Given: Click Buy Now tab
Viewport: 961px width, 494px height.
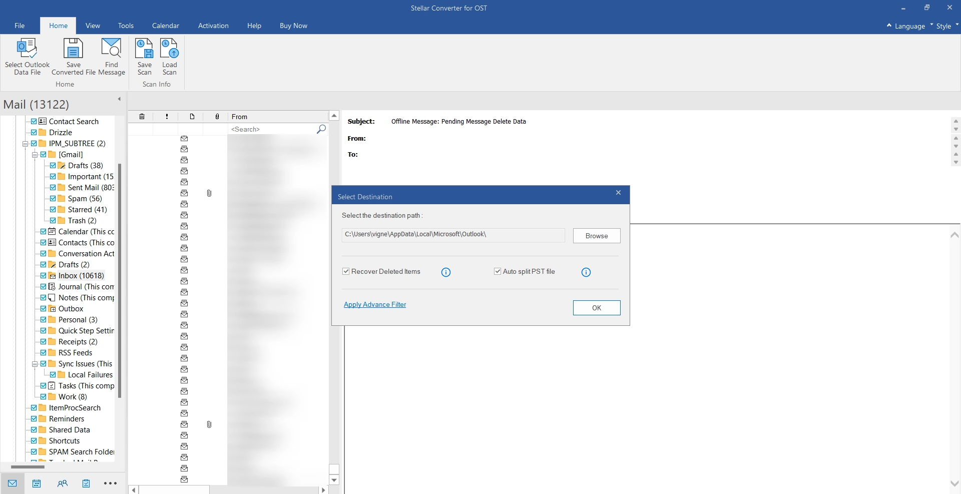Looking at the screenshot, I should click(x=293, y=26).
